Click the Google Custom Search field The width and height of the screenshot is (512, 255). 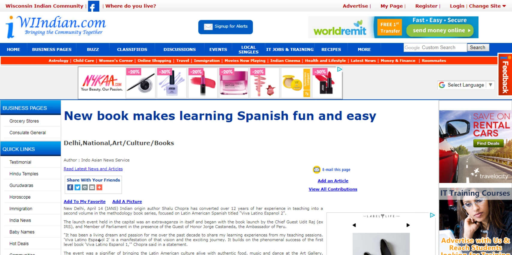(x=435, y=47)
